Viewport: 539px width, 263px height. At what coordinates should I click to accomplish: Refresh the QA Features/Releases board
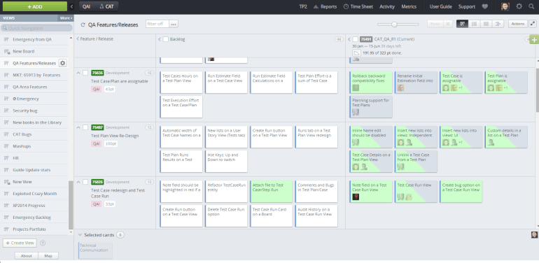(x=83, y=24)
